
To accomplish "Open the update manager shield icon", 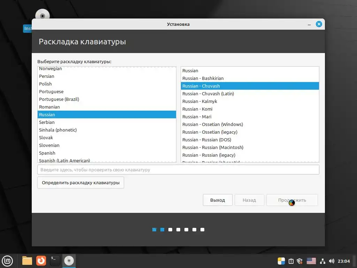I will [x=299, y=261].
